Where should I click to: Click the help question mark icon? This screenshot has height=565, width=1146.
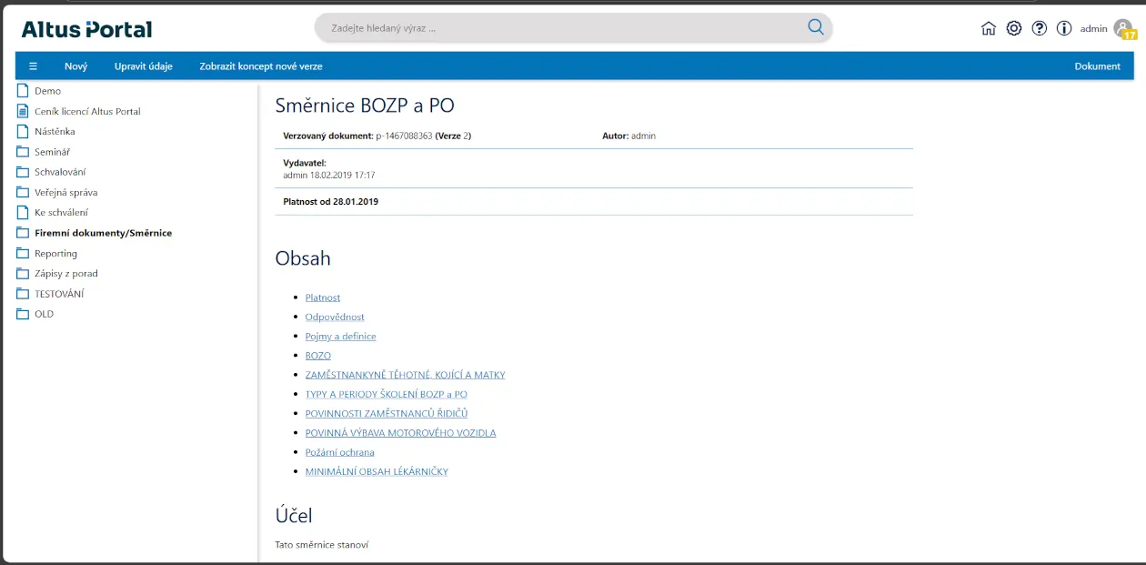point(1040,28)
